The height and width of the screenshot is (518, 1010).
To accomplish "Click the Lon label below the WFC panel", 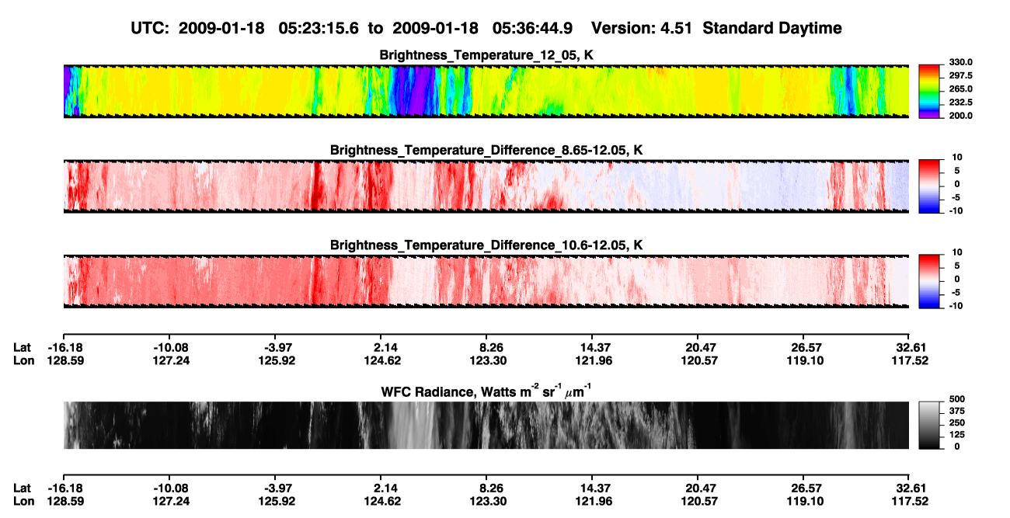I will 23,501.
